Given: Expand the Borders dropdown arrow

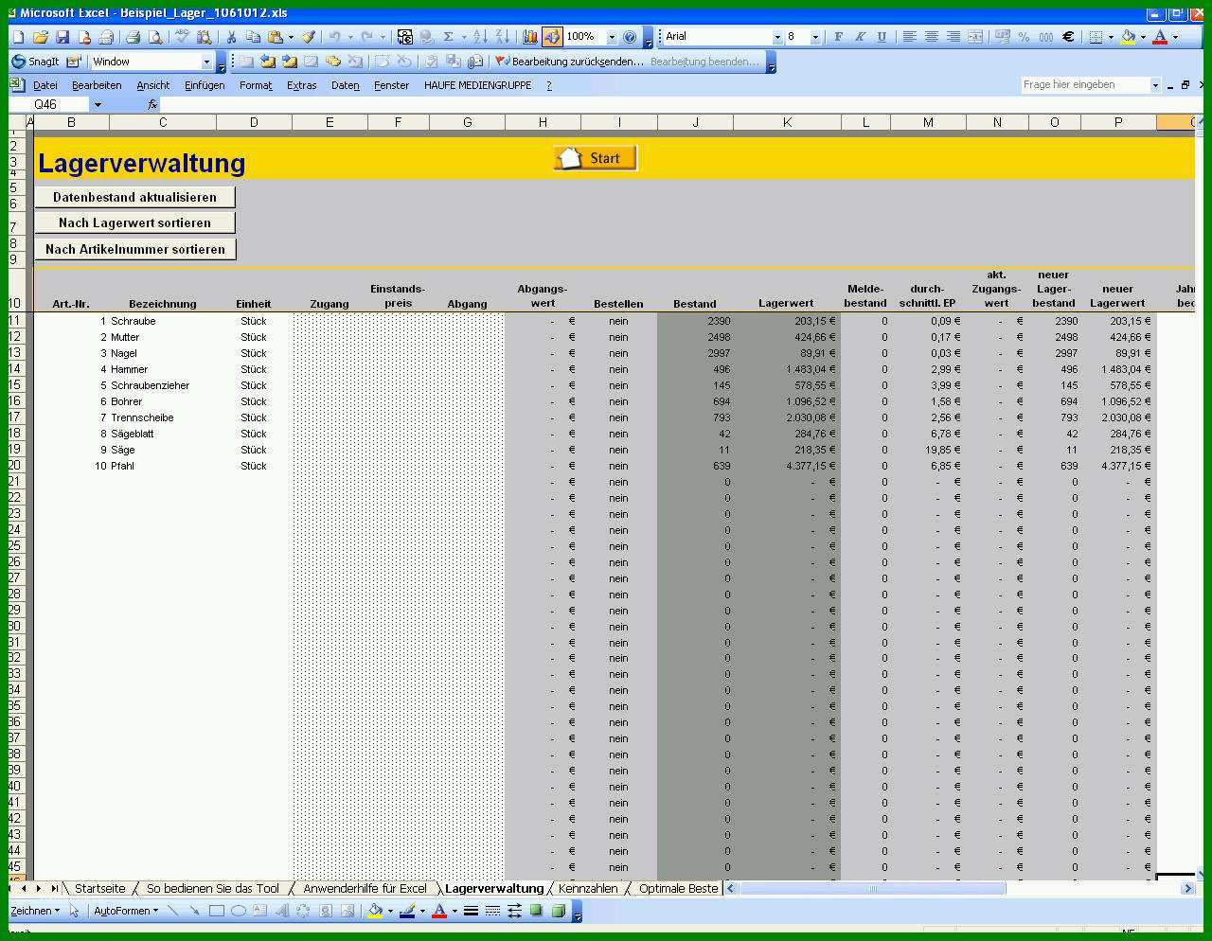Looking at the screenshot, I should (x=1111, y=37).
